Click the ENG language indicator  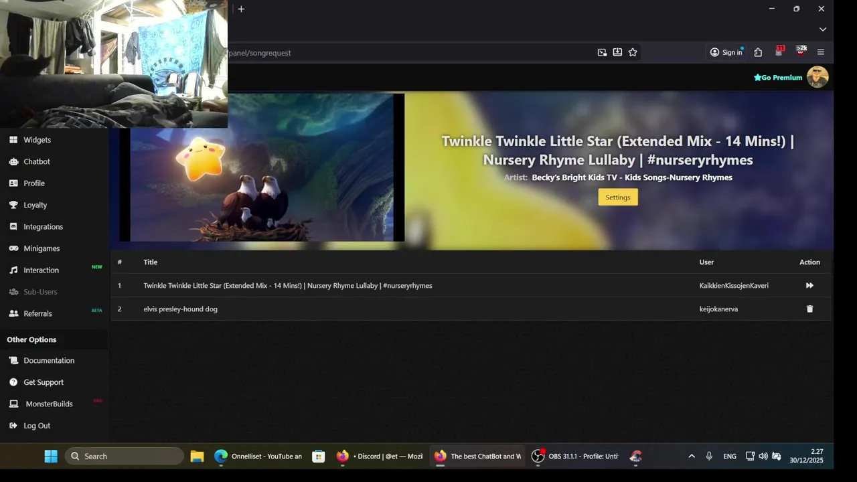click(730, 456)
